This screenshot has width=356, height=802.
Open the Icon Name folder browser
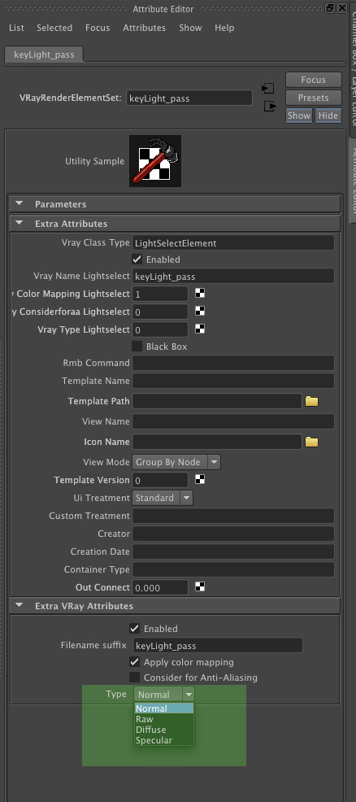(311, 442)
